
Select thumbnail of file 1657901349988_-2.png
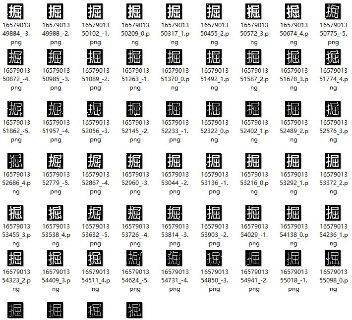[55, 11]
